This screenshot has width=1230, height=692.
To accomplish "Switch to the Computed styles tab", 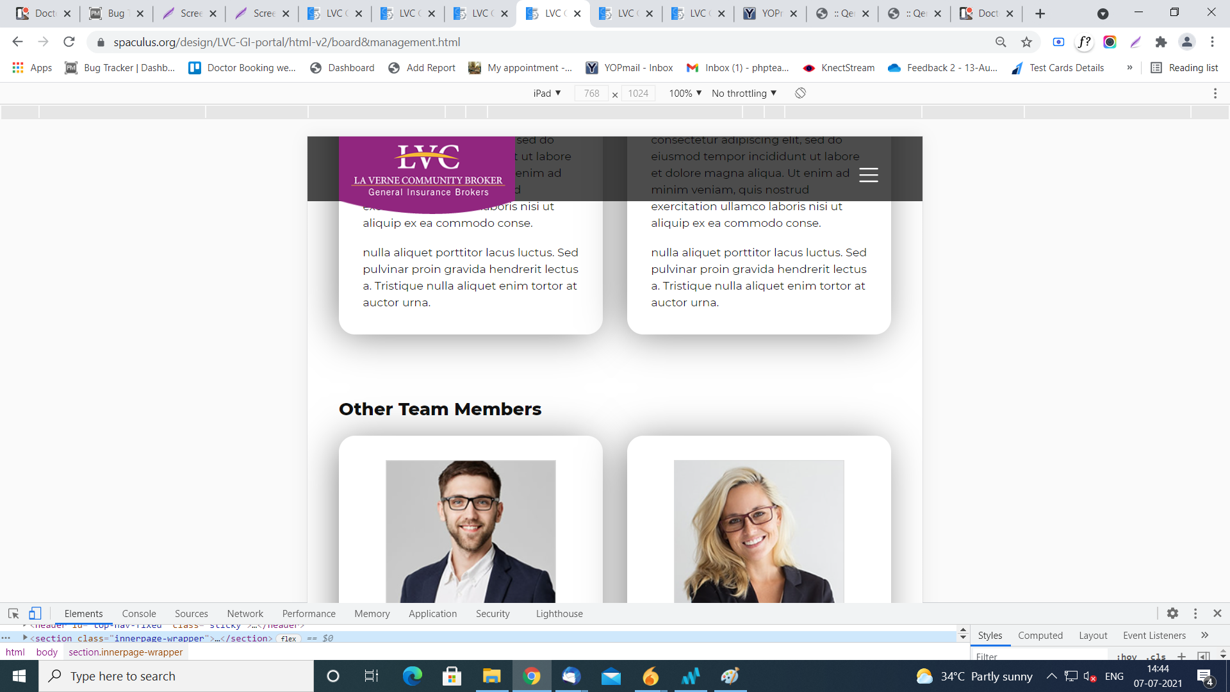I will coord(1040,635).
